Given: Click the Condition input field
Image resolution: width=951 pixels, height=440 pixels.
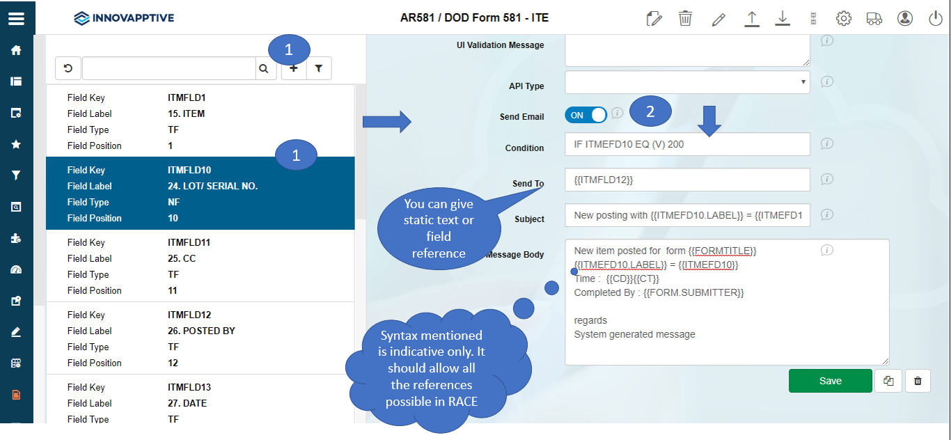Looking at the screenshot, I should click(687, 144).
